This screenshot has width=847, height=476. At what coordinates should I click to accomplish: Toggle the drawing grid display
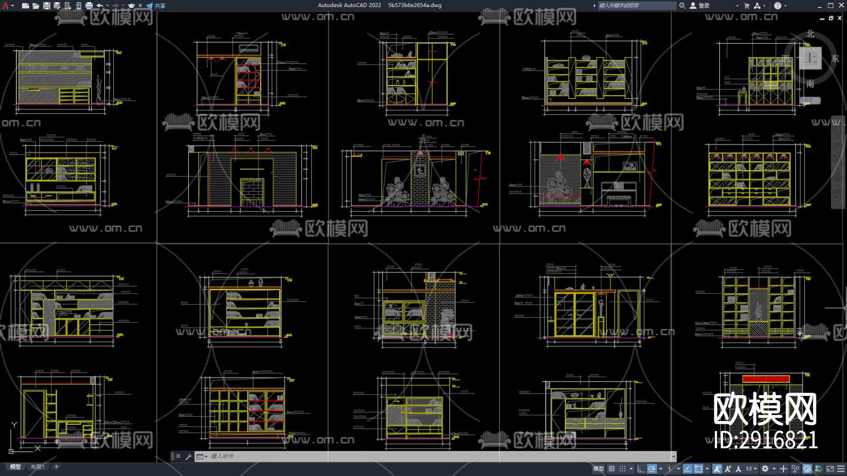(x=612, y=468)
